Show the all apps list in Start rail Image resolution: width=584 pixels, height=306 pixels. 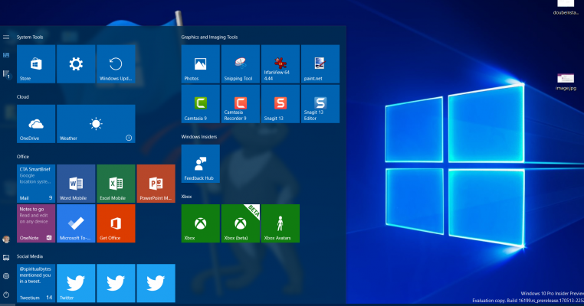6,74
